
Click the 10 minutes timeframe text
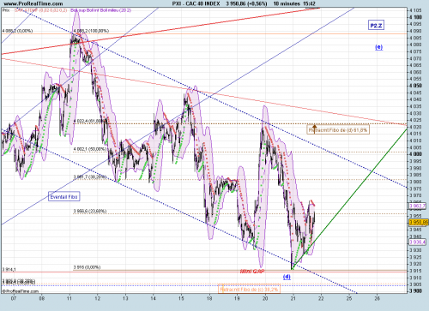287,3
